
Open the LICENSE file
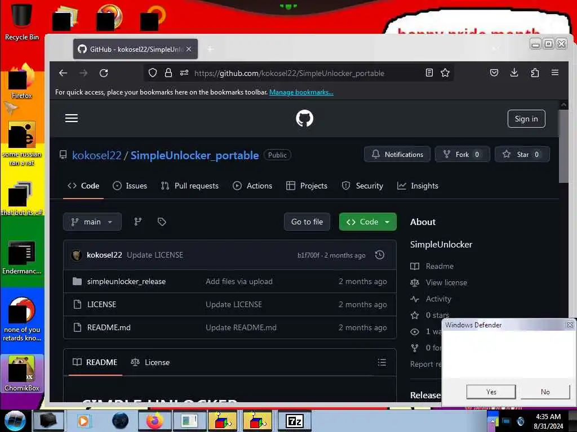point(101,304)
